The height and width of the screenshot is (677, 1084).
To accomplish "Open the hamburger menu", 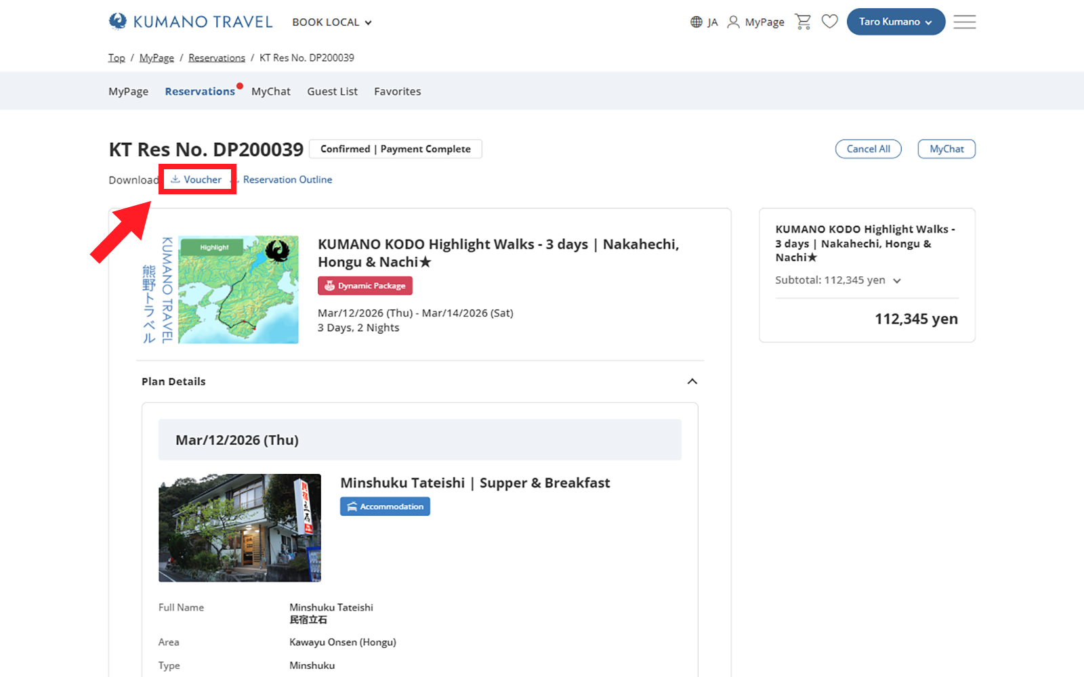I will click(x=964, y=22).
